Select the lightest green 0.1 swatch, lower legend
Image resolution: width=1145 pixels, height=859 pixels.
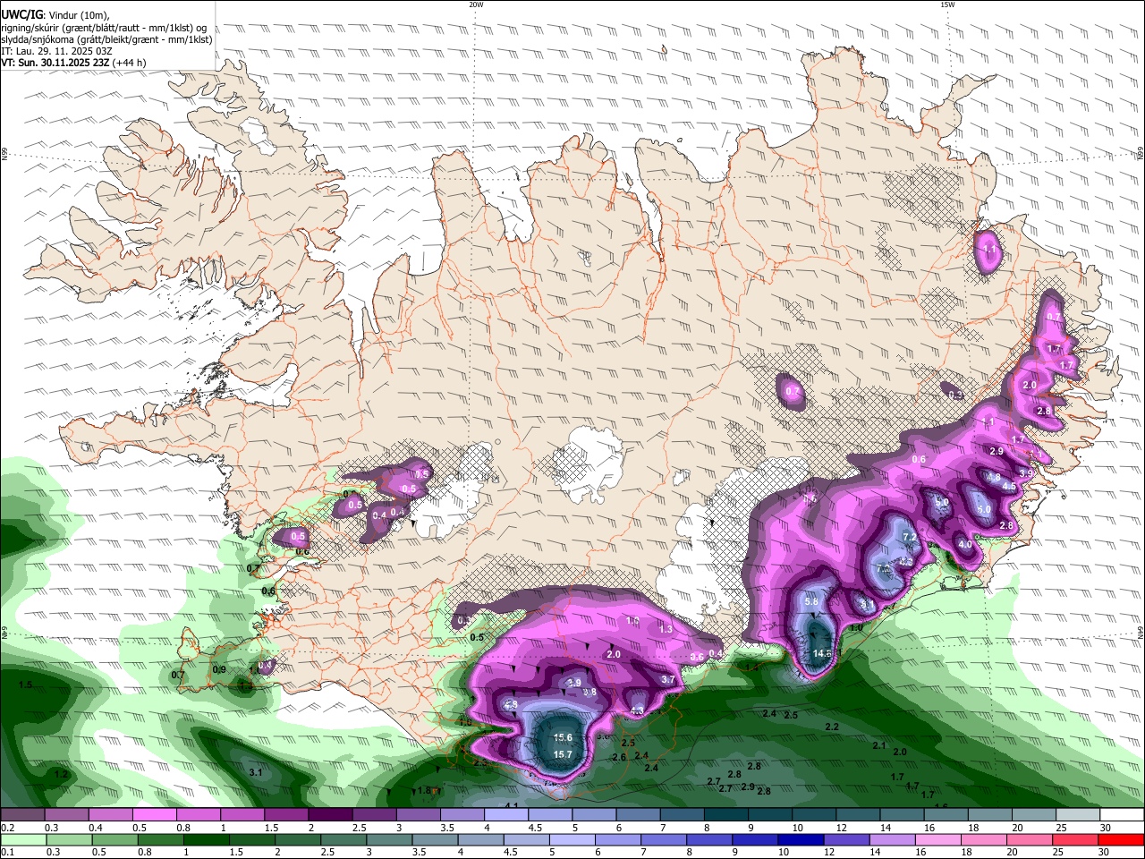[22, 840]
